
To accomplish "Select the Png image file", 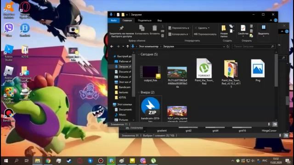I will pyautogui.click(x=258, y=70).
